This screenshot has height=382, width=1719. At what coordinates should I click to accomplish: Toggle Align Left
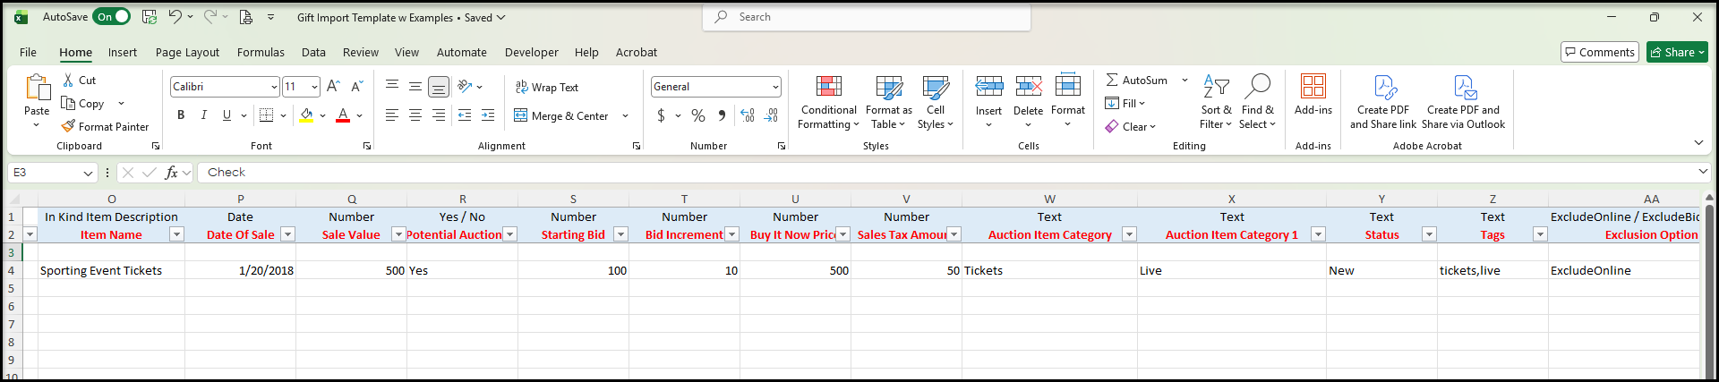392,115
